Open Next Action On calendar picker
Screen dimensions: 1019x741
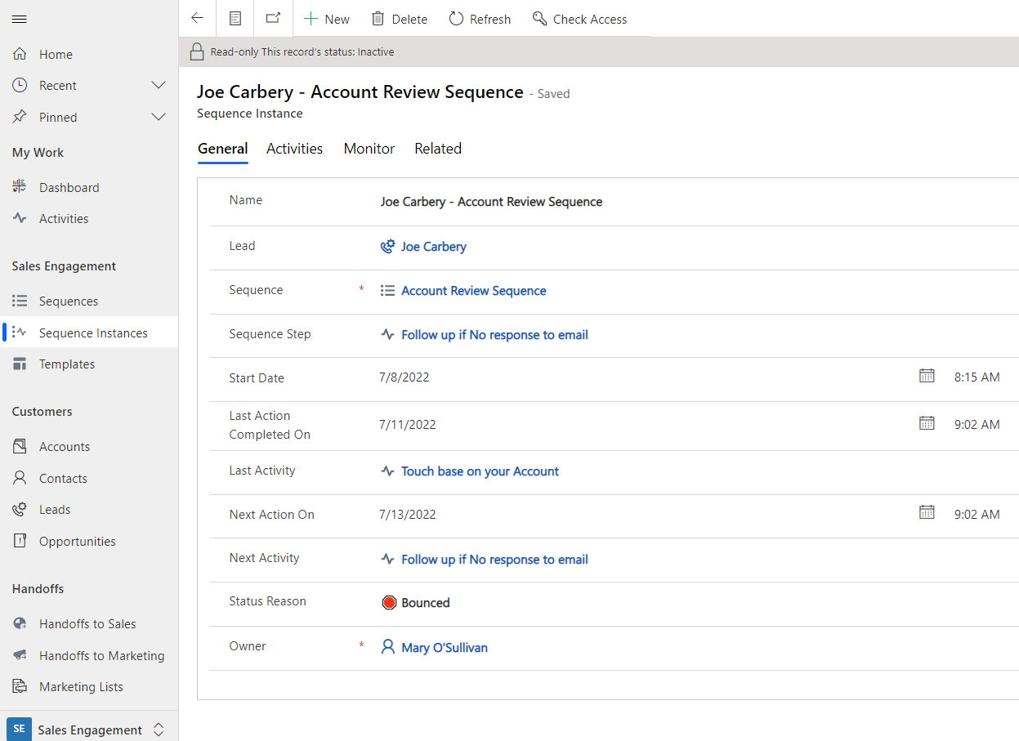[x=927, y=512]
